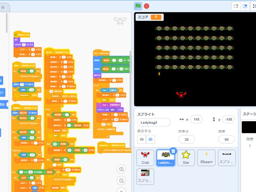Enter full screen stage mode
The height and width of the screenshot is (192, 256).
(x=254, y=6)
